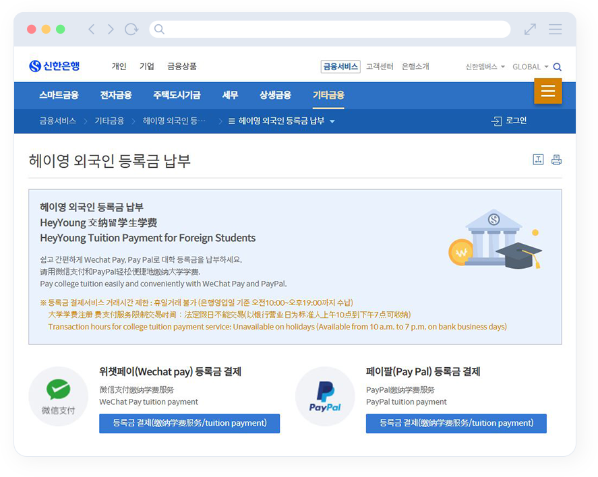Open the 고객센터 menu

pyautogui.click(x=380, y=67)
